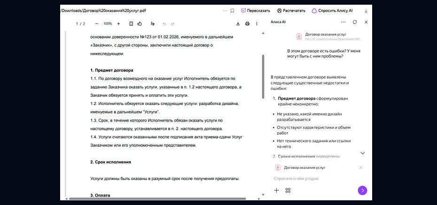This screenshot has width=437, height=205.
Task: Click the 100% zoom level value
Action: click(x=108, y=23)
